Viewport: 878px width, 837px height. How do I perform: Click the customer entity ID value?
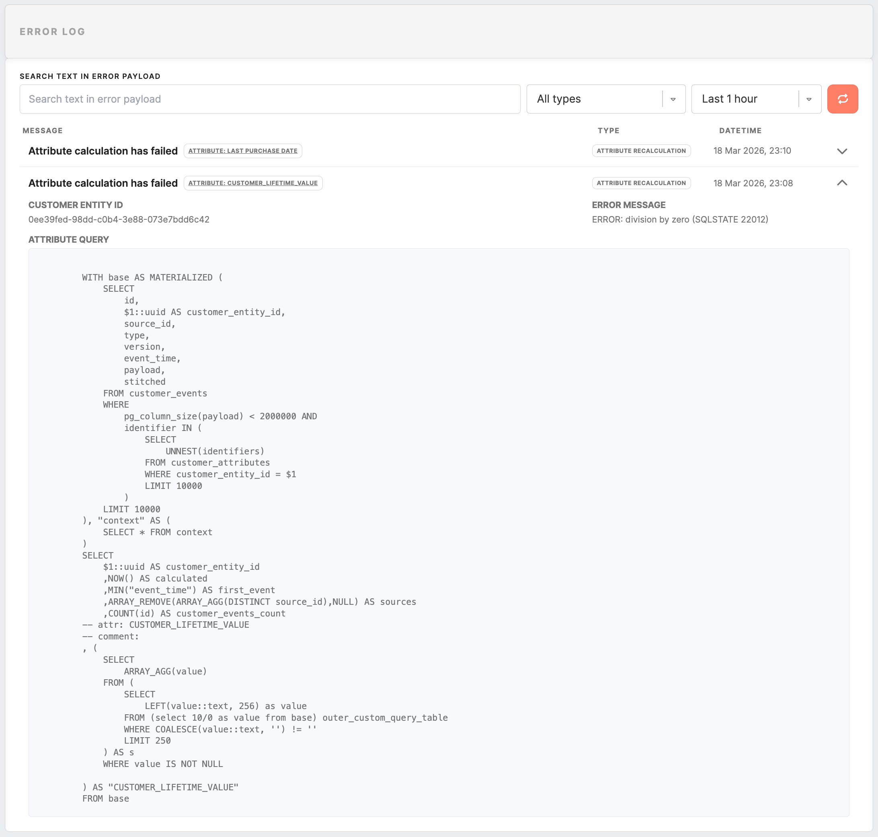(x=119, y=220)
